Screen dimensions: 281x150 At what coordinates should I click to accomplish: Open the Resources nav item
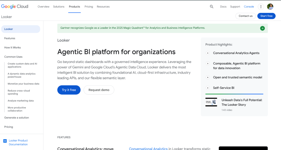point(103,7)
